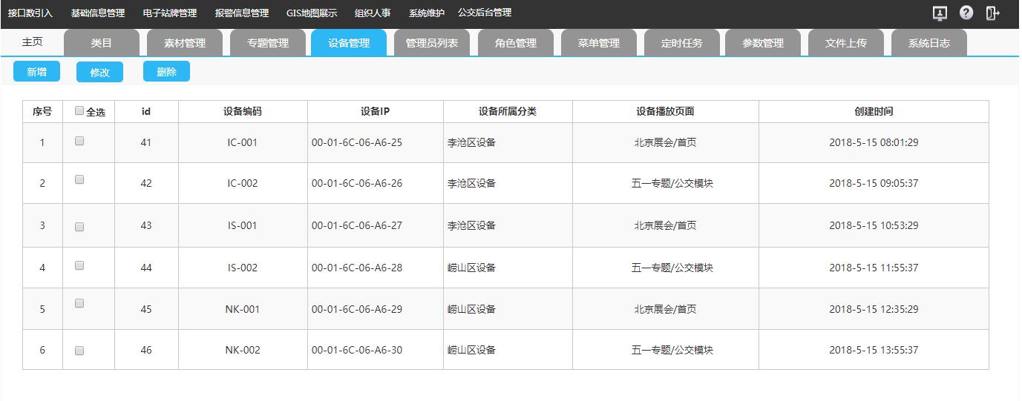The width and height of the screenshot is (1022, 401).
Task: Click id cell 41
Action: point(146,142)
